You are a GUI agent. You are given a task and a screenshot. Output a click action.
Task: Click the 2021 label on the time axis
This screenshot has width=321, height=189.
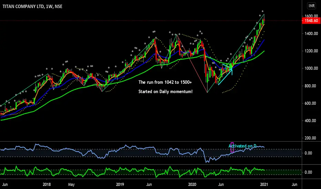point(264,185)
